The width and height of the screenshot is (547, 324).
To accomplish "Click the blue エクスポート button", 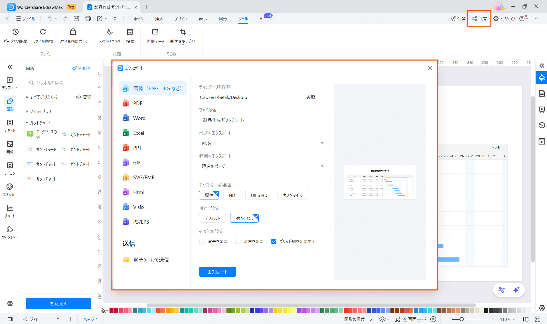I will click(x=217, y=272).
